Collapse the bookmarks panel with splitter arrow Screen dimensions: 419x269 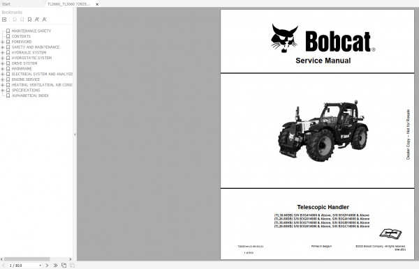tap(75, 134)
